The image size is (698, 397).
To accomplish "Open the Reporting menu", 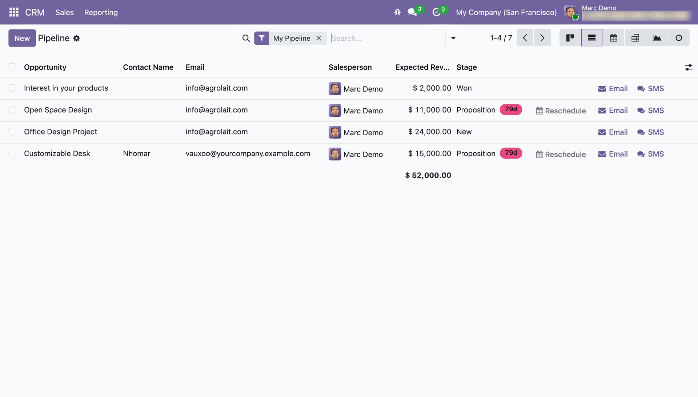I will [x=101, y=12].
